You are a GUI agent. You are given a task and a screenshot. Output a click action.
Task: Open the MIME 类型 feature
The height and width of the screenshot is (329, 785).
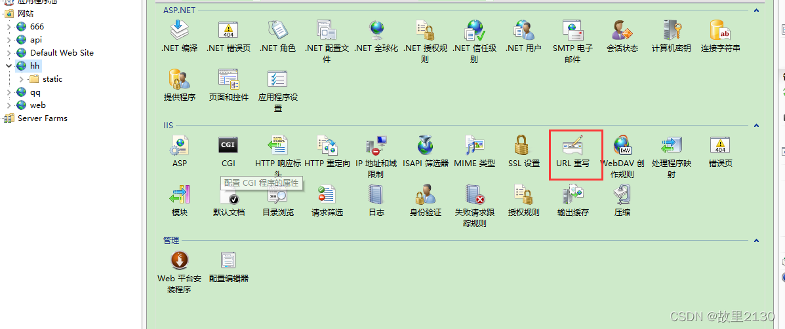pos(474,151)
